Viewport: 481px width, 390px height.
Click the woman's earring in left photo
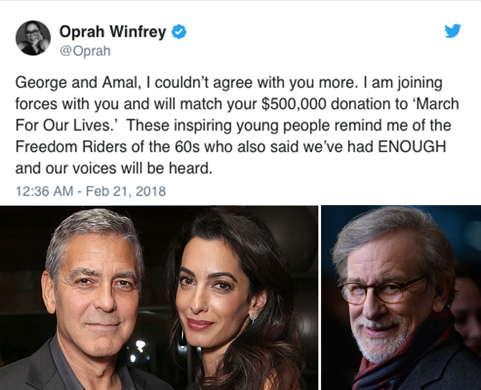(x=253, y=318)
